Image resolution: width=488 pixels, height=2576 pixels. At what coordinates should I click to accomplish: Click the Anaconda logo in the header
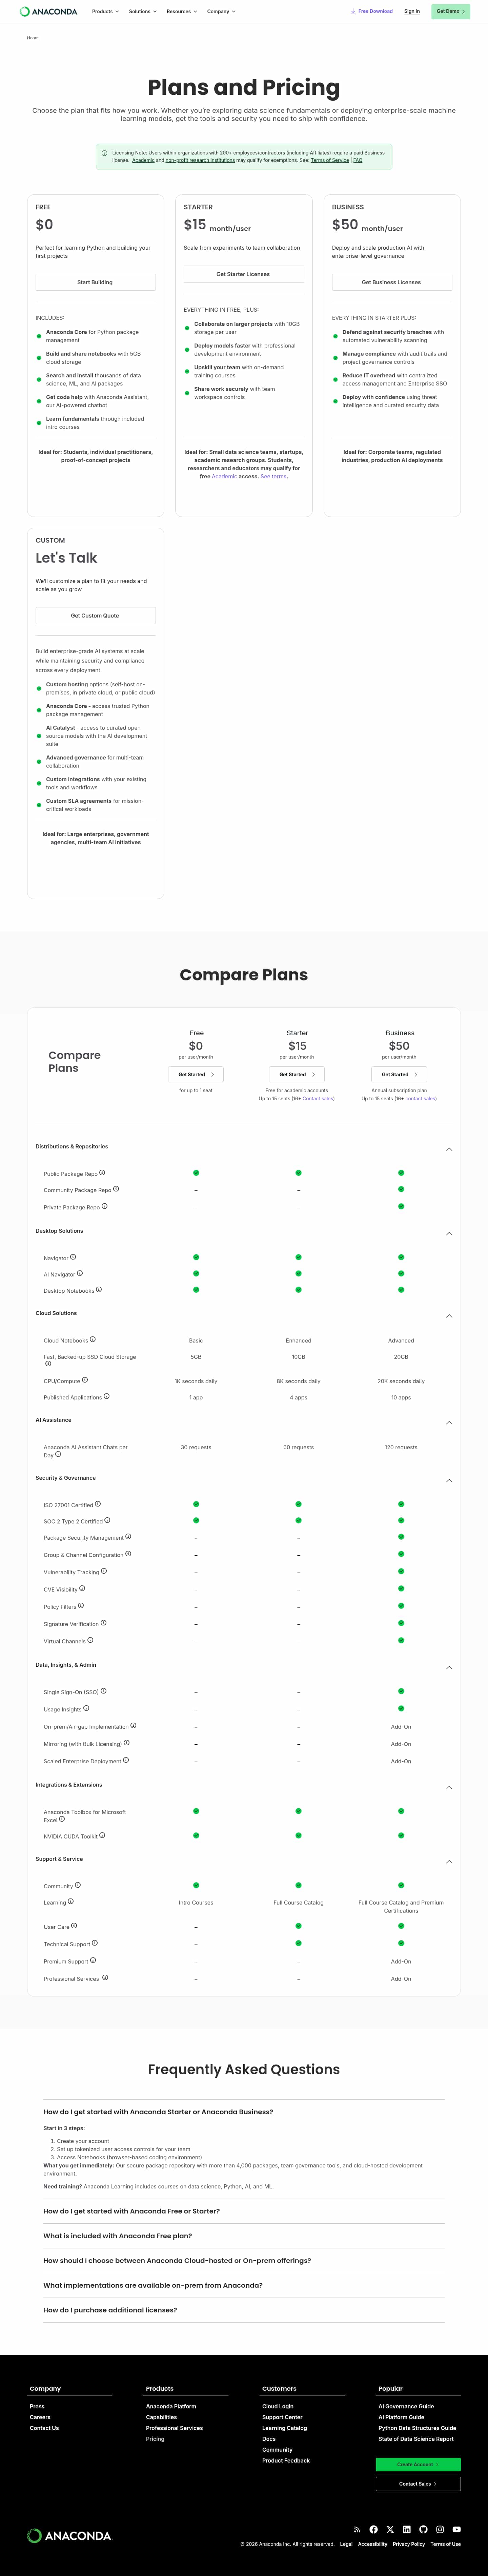(x=48, y=12)
